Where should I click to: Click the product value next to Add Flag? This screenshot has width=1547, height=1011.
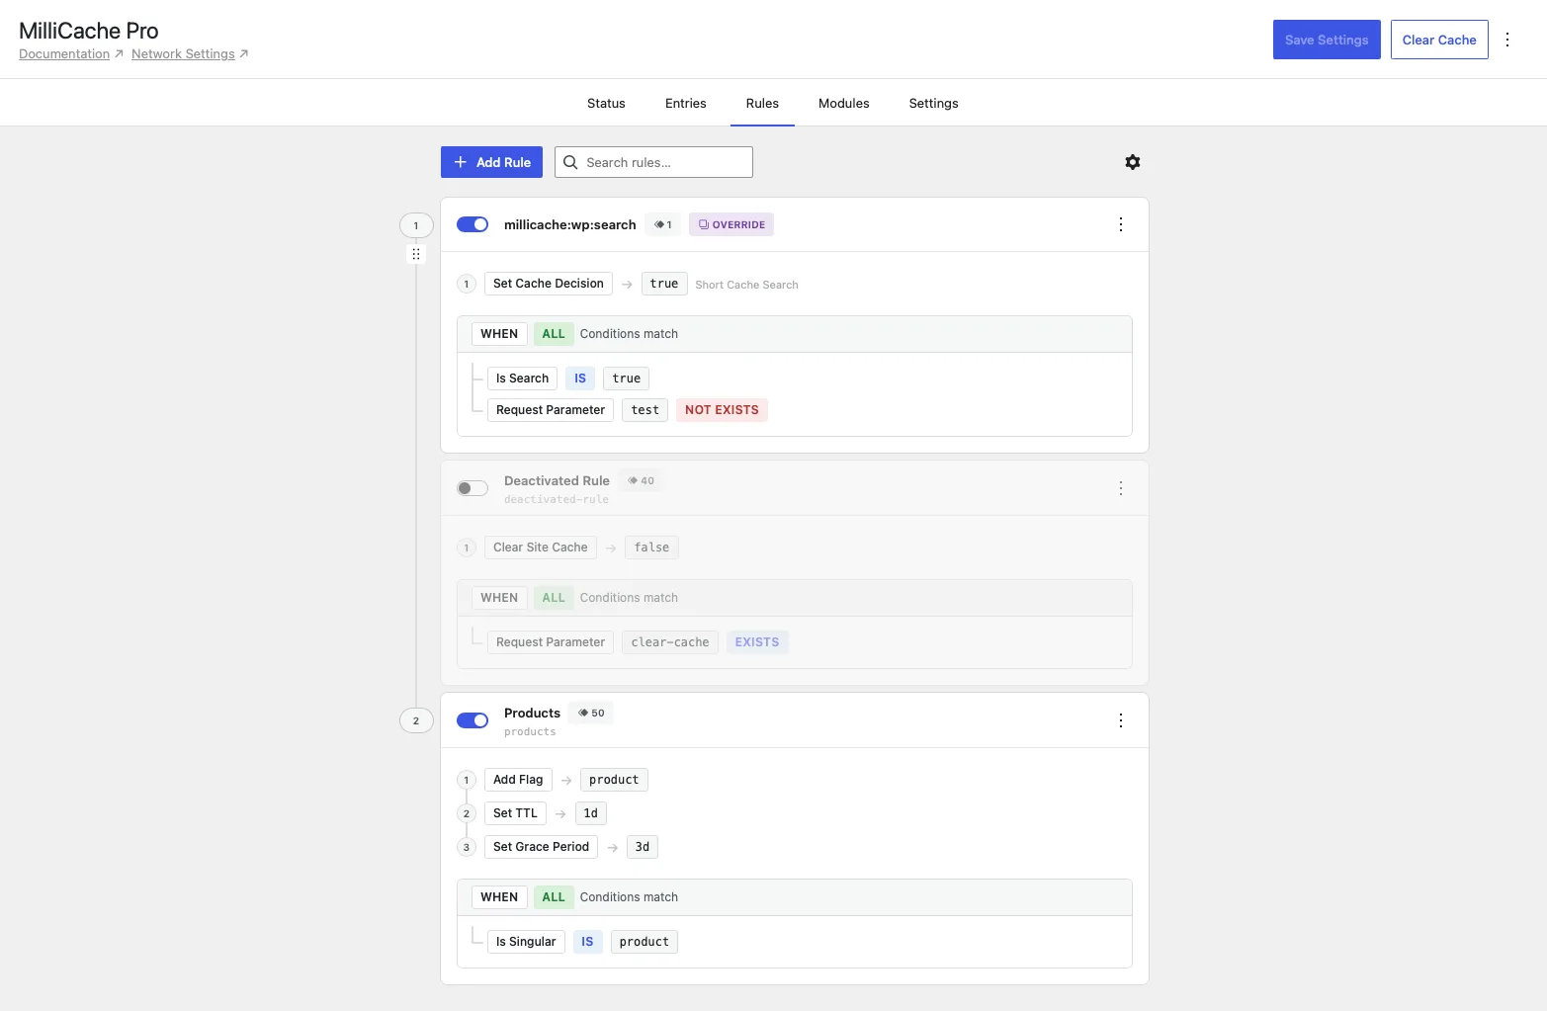pyautogui.click(x=614, y=780)
